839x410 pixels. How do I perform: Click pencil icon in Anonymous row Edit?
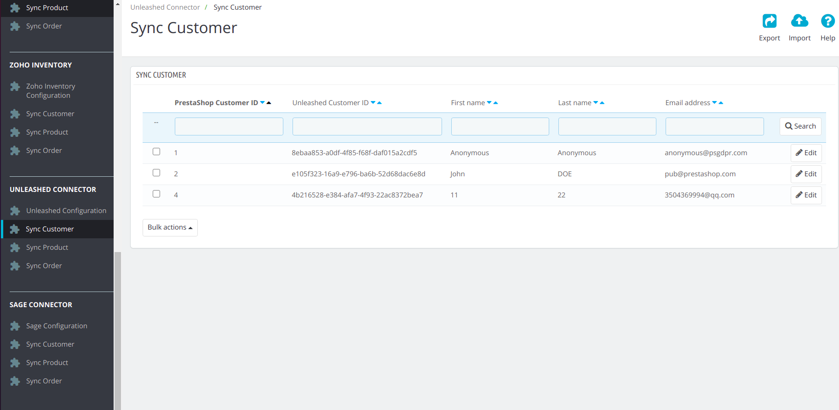pos(799,153)
